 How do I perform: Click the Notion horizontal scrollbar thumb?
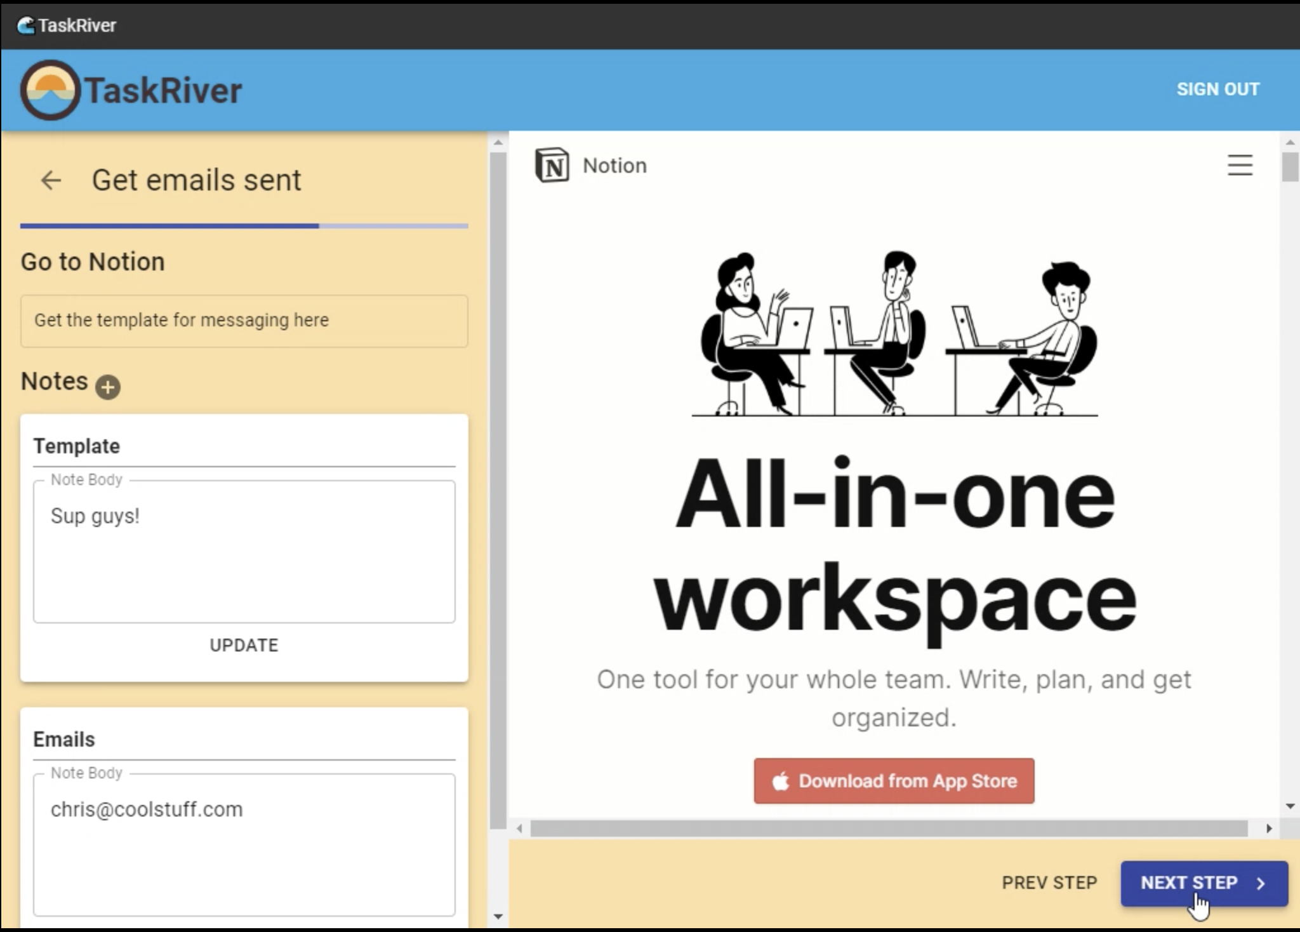[x=889, y=829]
